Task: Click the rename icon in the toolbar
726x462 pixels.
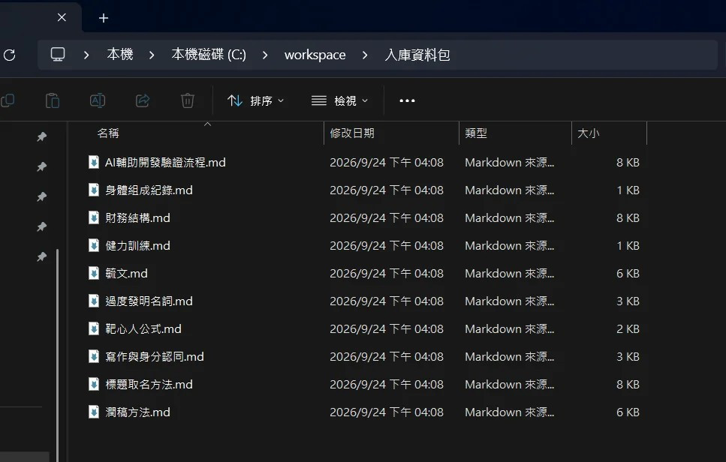Action: coord(98,100)
